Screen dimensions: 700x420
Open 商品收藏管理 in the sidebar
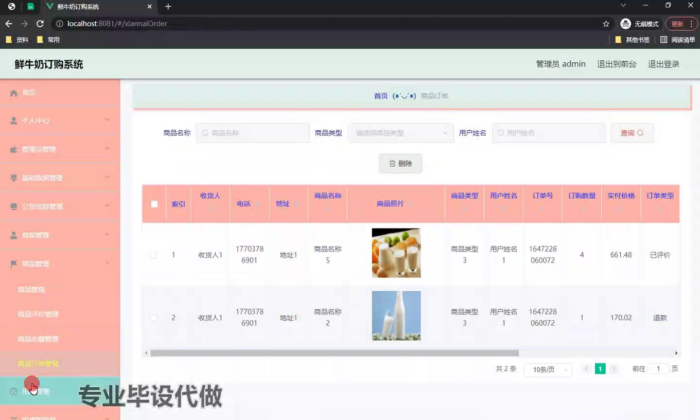pyautogui.click(x=38, y=339)
